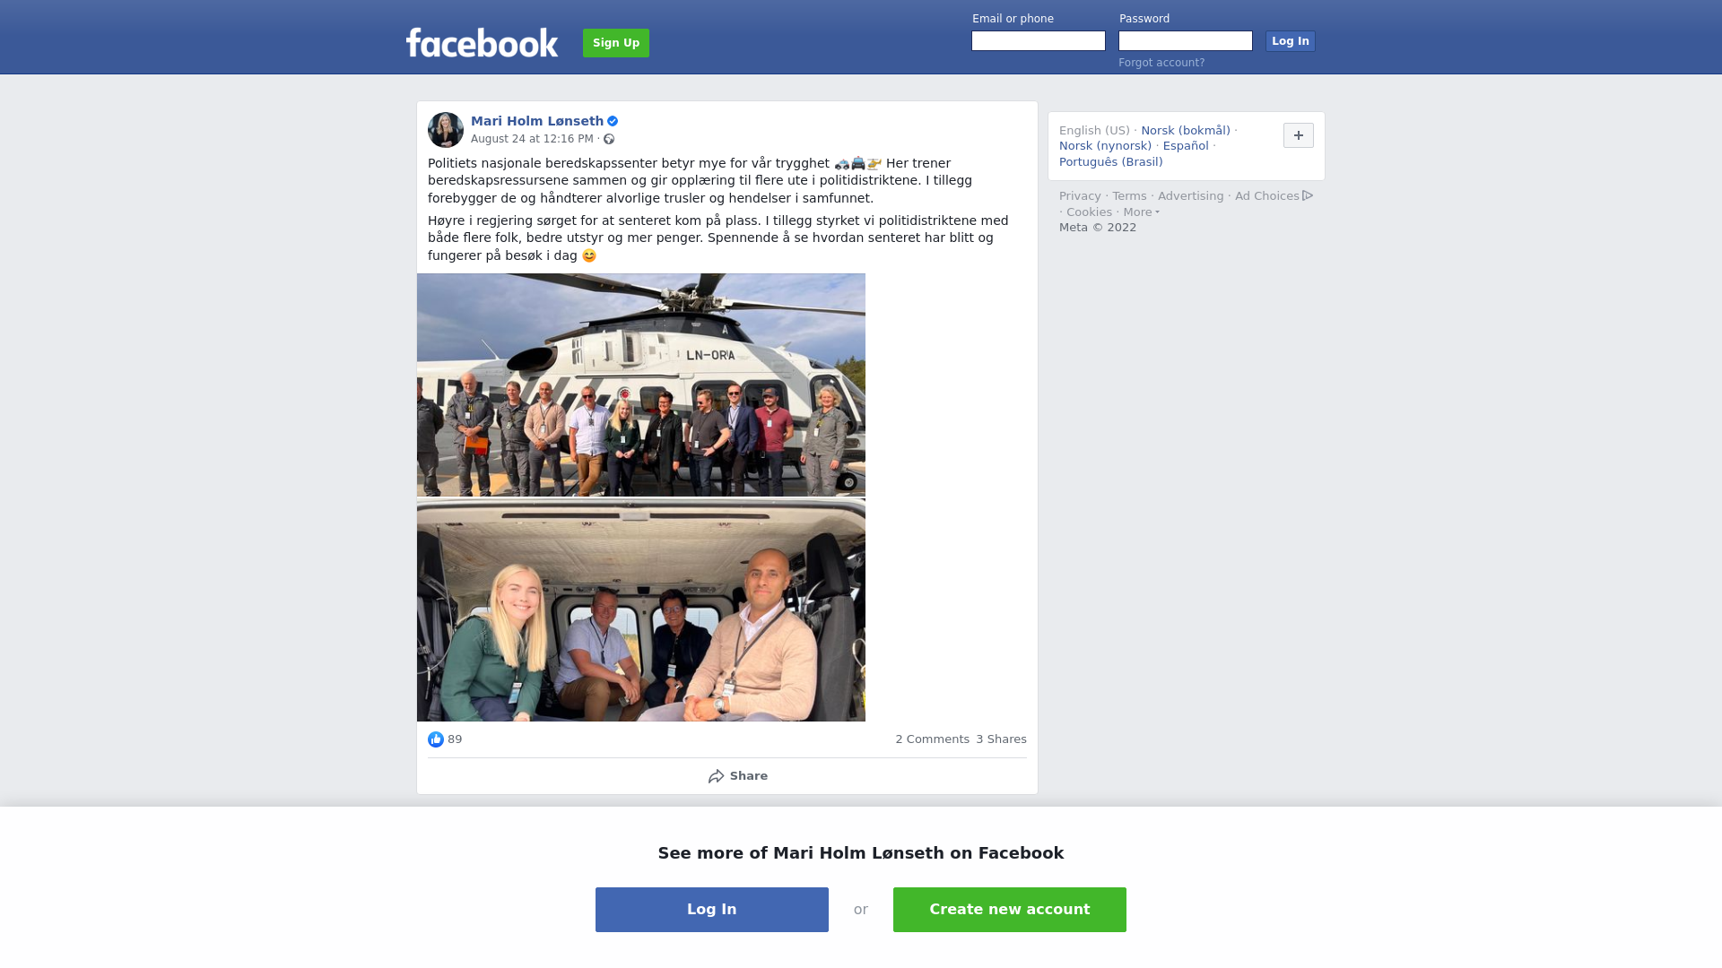Image resolution: width=1722 pixels, height=968 pixels.
Task: Click the blue verified badge icon
Action: pyautogui.click(x=613, y=121)
